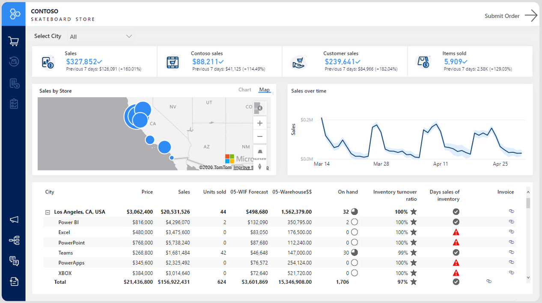Open the order history sidebar icon
This screenshot has height=303, width=542.
click(x=14, y=62)
